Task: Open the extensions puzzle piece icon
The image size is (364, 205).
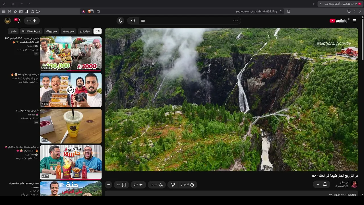Action: 38,11
